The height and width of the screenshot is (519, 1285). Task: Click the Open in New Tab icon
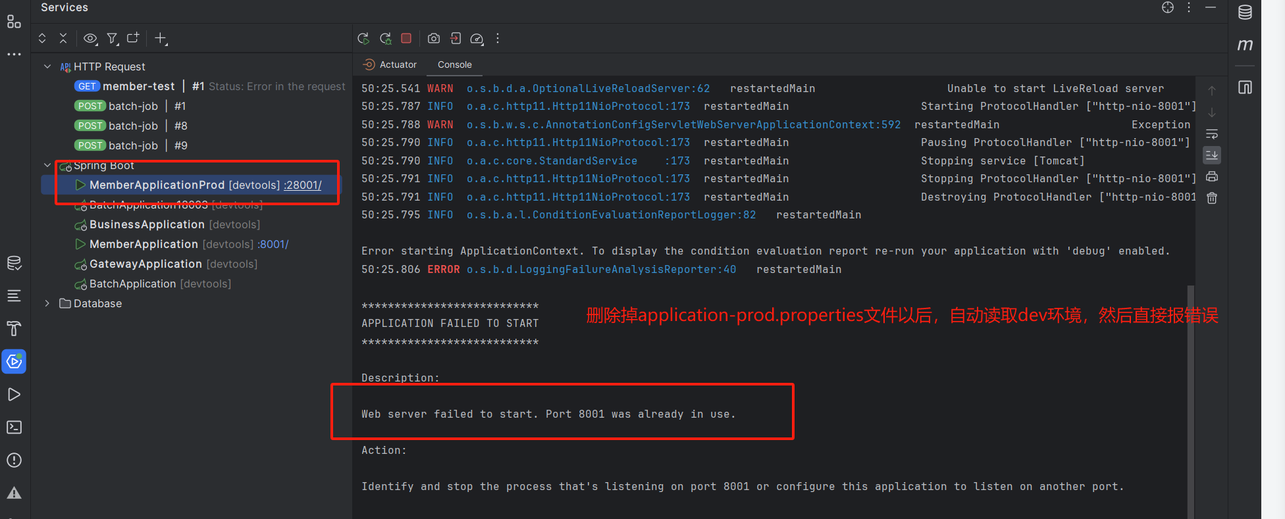(133, 38)
